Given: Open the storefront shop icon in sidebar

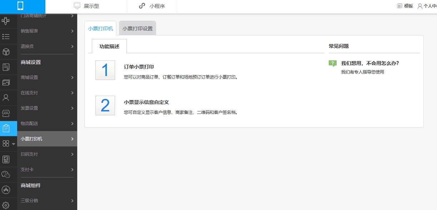Looking at the screenshot, I should 6,113.
